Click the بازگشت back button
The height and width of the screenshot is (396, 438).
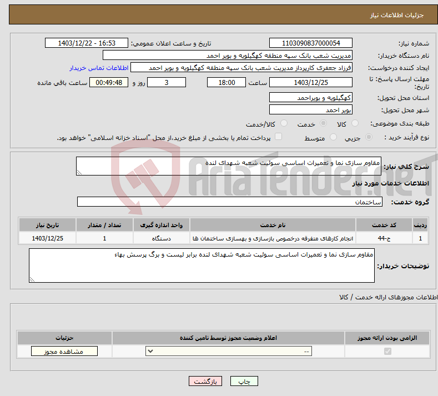pos(205,381)
